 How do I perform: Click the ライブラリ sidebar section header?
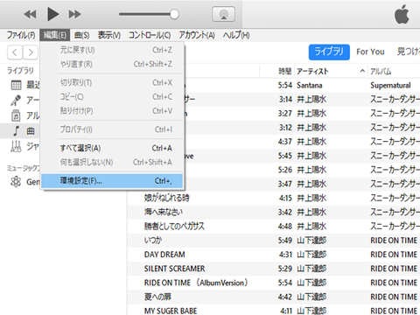(20, 71)
